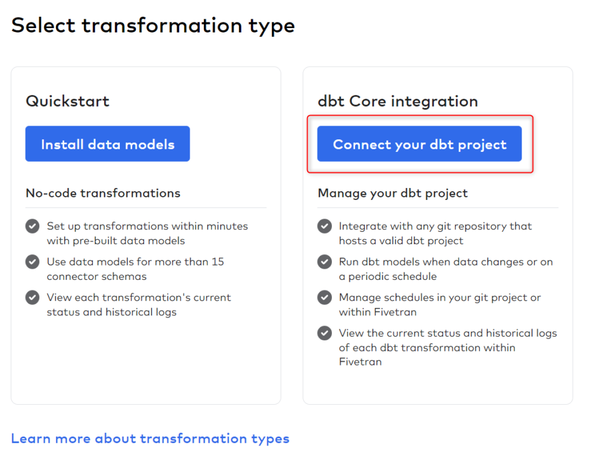
Task: Click the checkmark icon beside pre-built data models
Action: tap(32, 226)
